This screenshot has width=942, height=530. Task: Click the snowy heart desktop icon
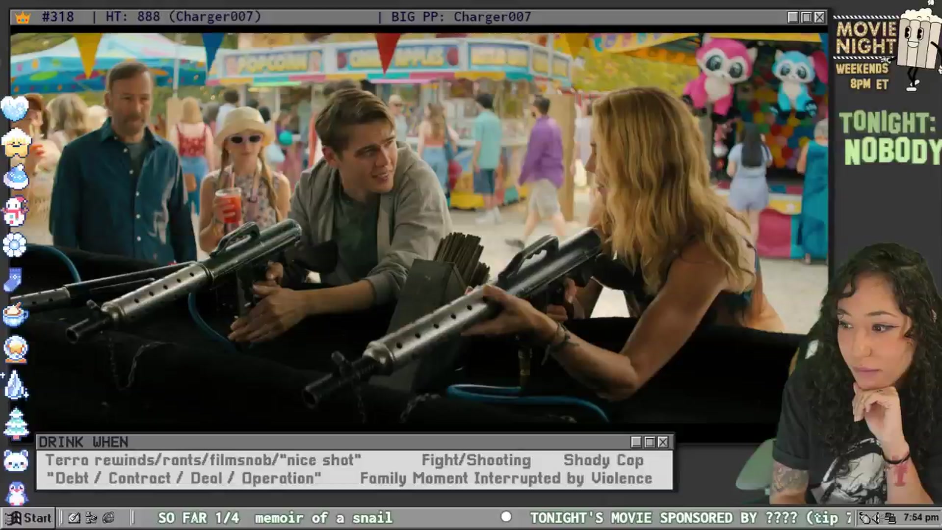(x=15, y=108)
